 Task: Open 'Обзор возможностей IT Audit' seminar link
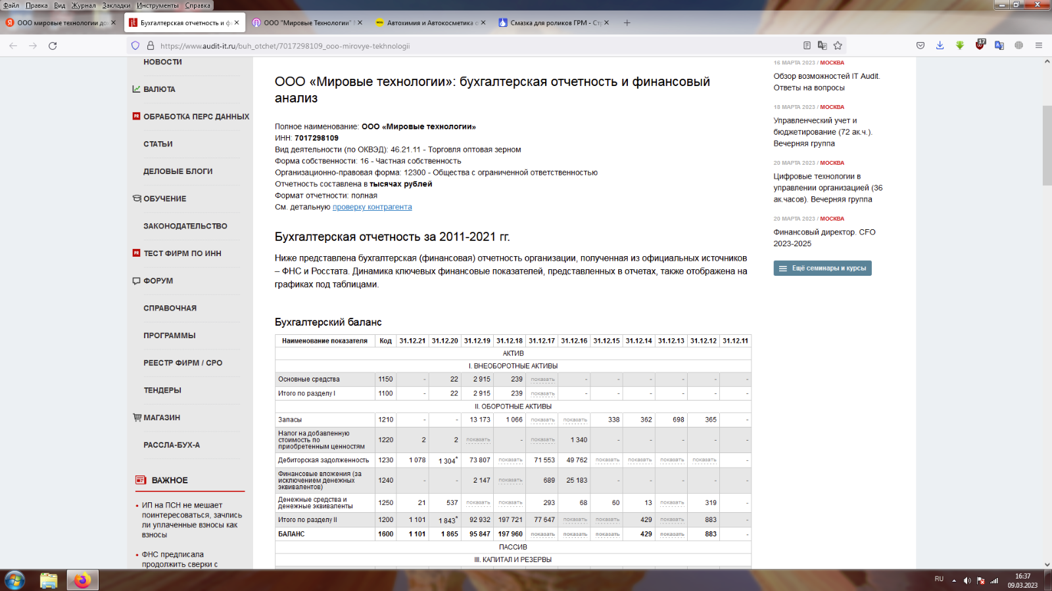tap(826, 82)
